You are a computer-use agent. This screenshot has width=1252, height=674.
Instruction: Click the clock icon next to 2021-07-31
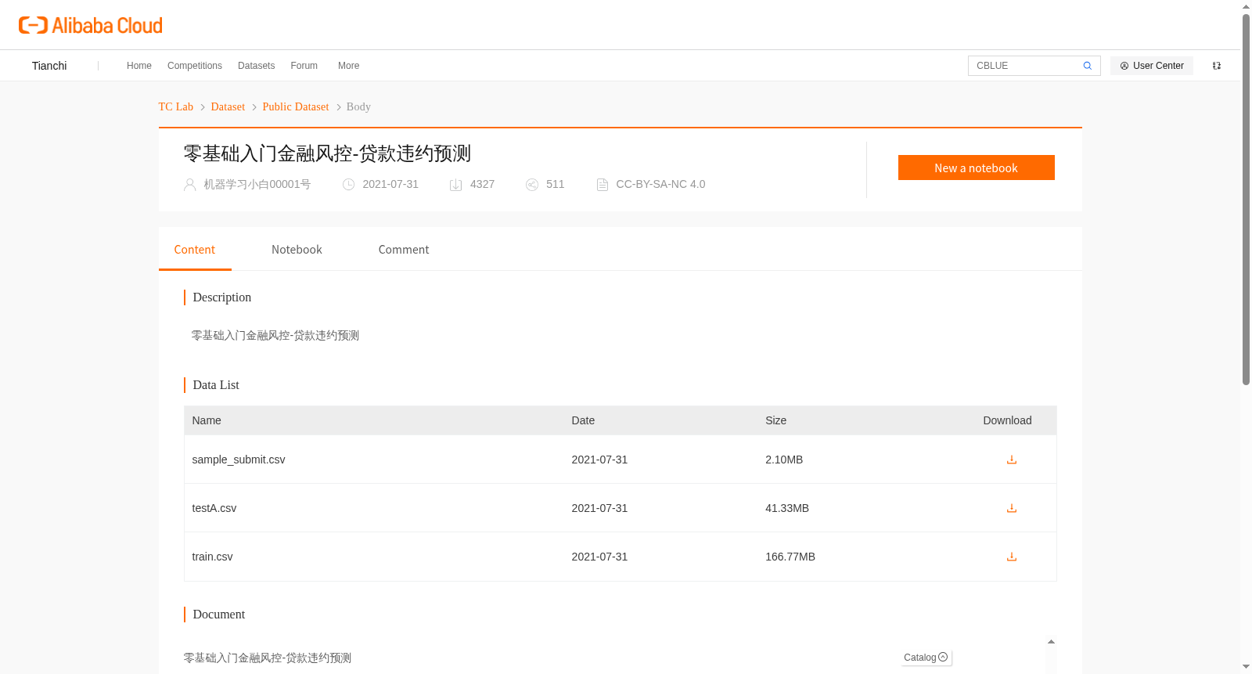pos(349,185)
